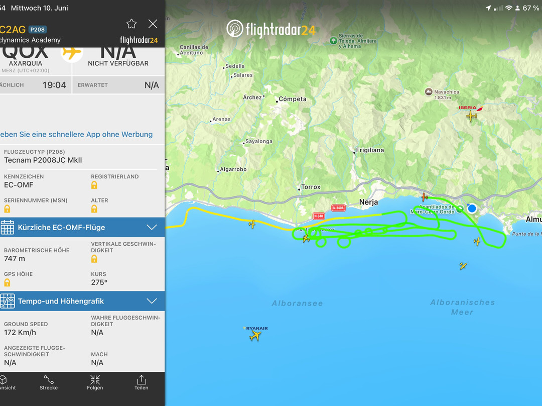Tap the GPS Höhe lock icon
Screen dimensions: 542x406
click(x=7, y=282)
